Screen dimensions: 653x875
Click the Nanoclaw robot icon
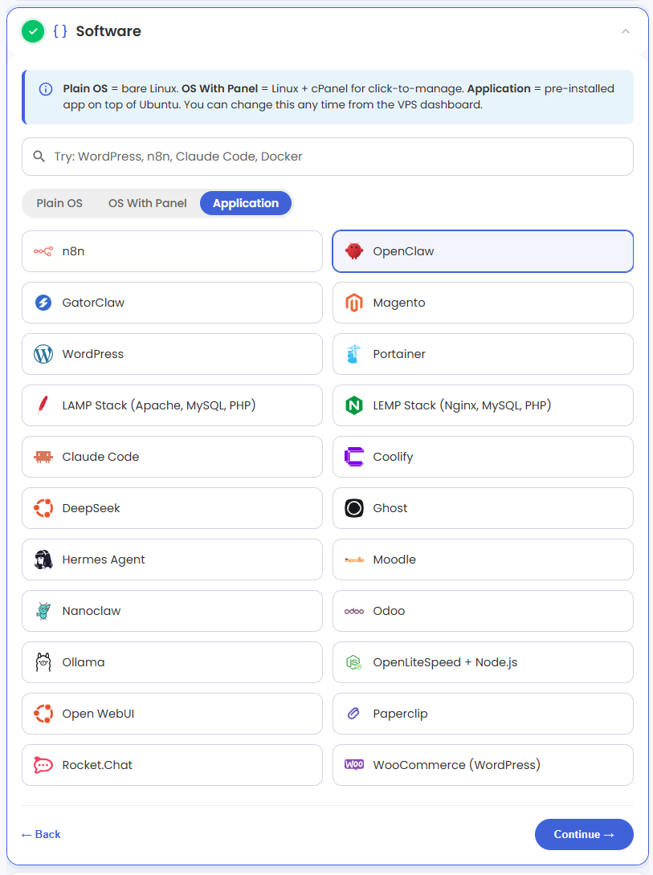point(43,610)
